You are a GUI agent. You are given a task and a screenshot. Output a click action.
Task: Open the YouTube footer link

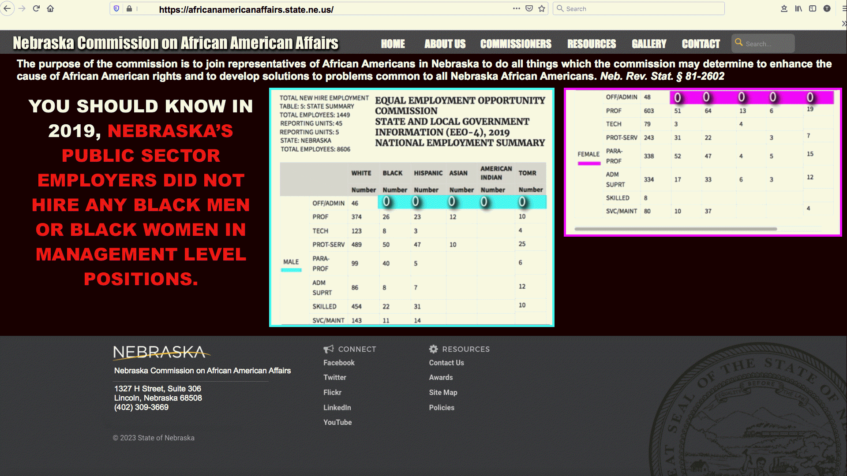tap(337, 422)
